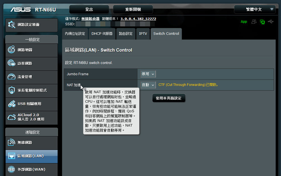This screenshot has width=281, height=176.
Task: Select 區域網路(LAN) in the sidebar
Action: (x=32, y=156)
